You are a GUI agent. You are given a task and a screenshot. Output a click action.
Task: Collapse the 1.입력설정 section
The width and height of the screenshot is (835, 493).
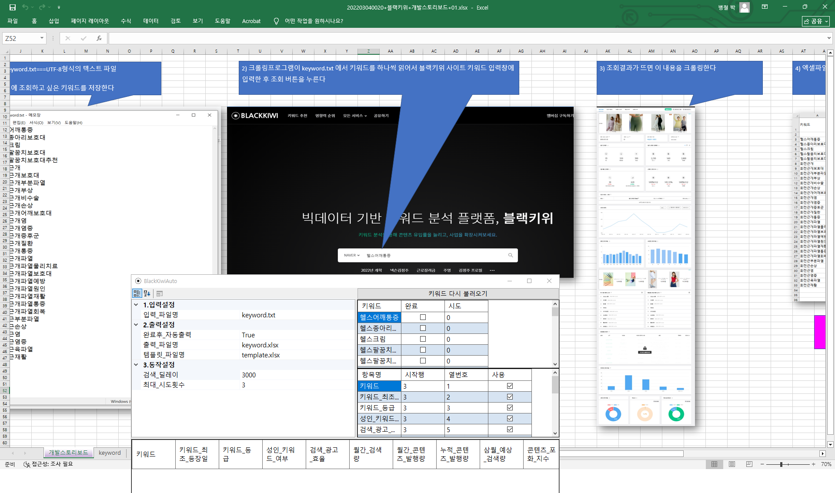(136, 305)
